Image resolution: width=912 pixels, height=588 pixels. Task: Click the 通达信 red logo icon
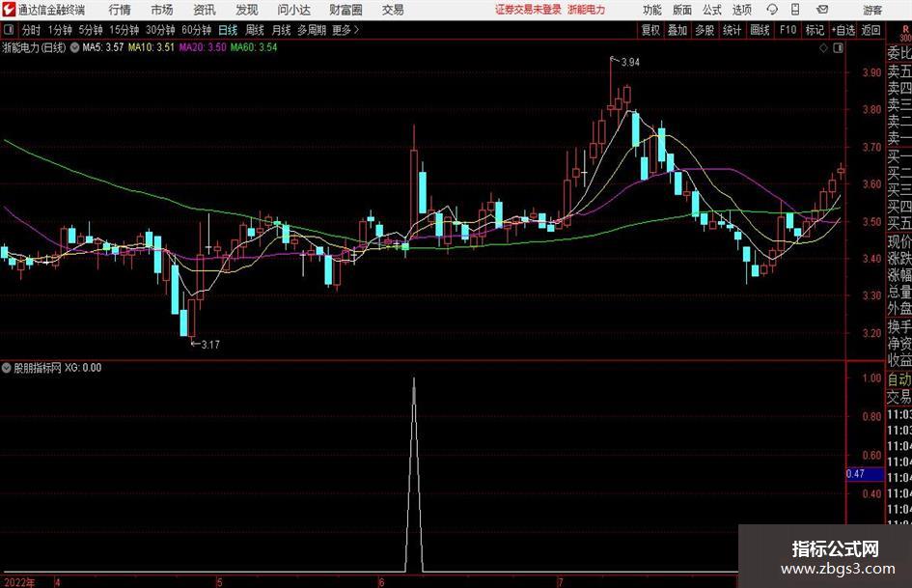point(9,10)
